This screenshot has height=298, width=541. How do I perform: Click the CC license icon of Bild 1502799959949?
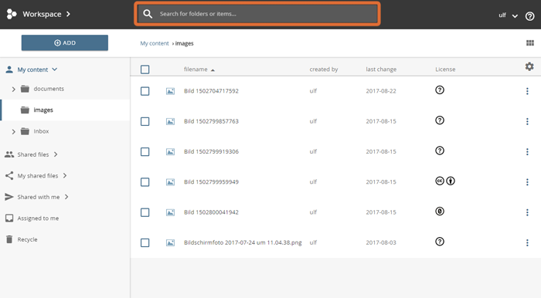pyautogui.click(x=440, y=181)
